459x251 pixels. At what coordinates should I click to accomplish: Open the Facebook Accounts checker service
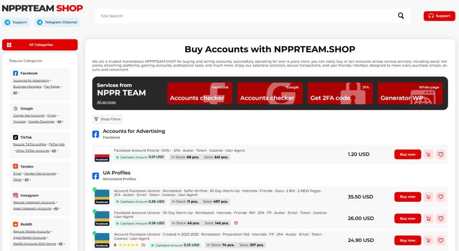200,93
